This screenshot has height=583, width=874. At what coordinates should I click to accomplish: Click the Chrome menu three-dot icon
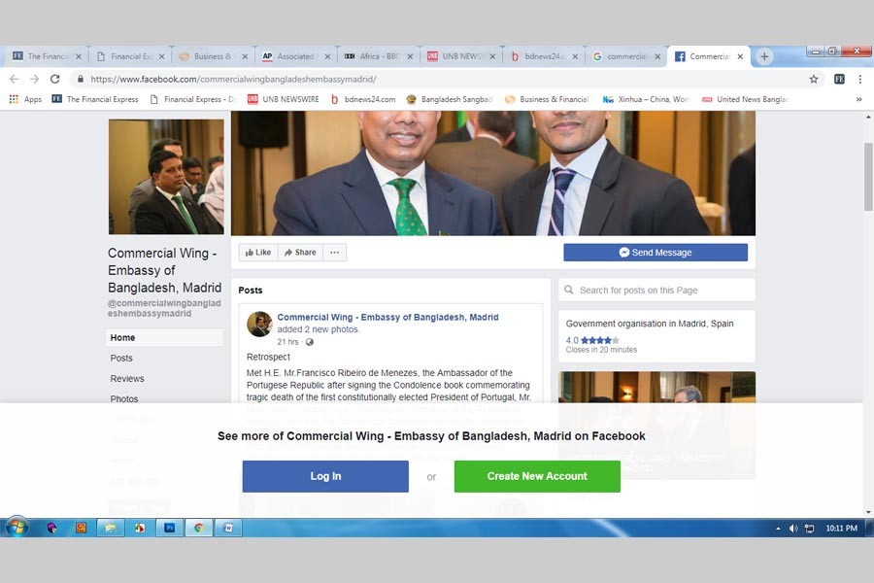pos(860,79)
